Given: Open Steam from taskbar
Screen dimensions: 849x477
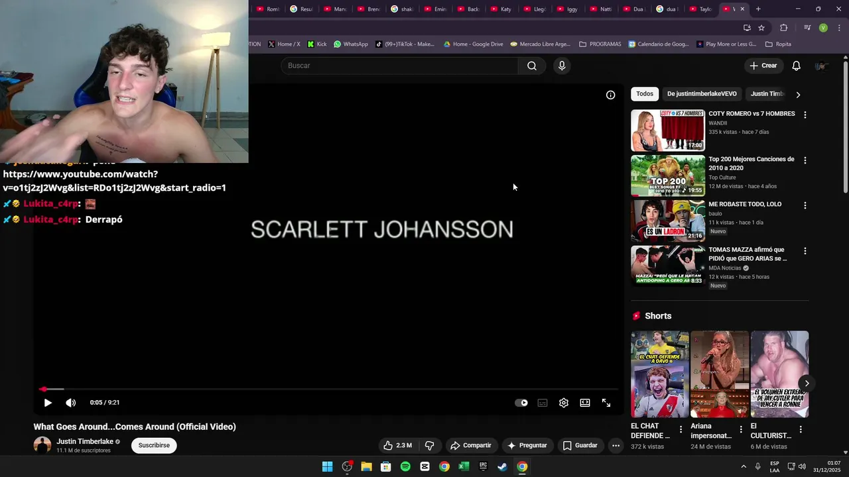Looking at the screenshot, I should 503,466.
